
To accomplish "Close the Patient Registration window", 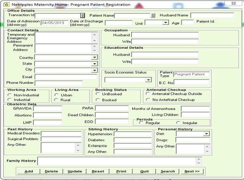I will pos(234,3).
